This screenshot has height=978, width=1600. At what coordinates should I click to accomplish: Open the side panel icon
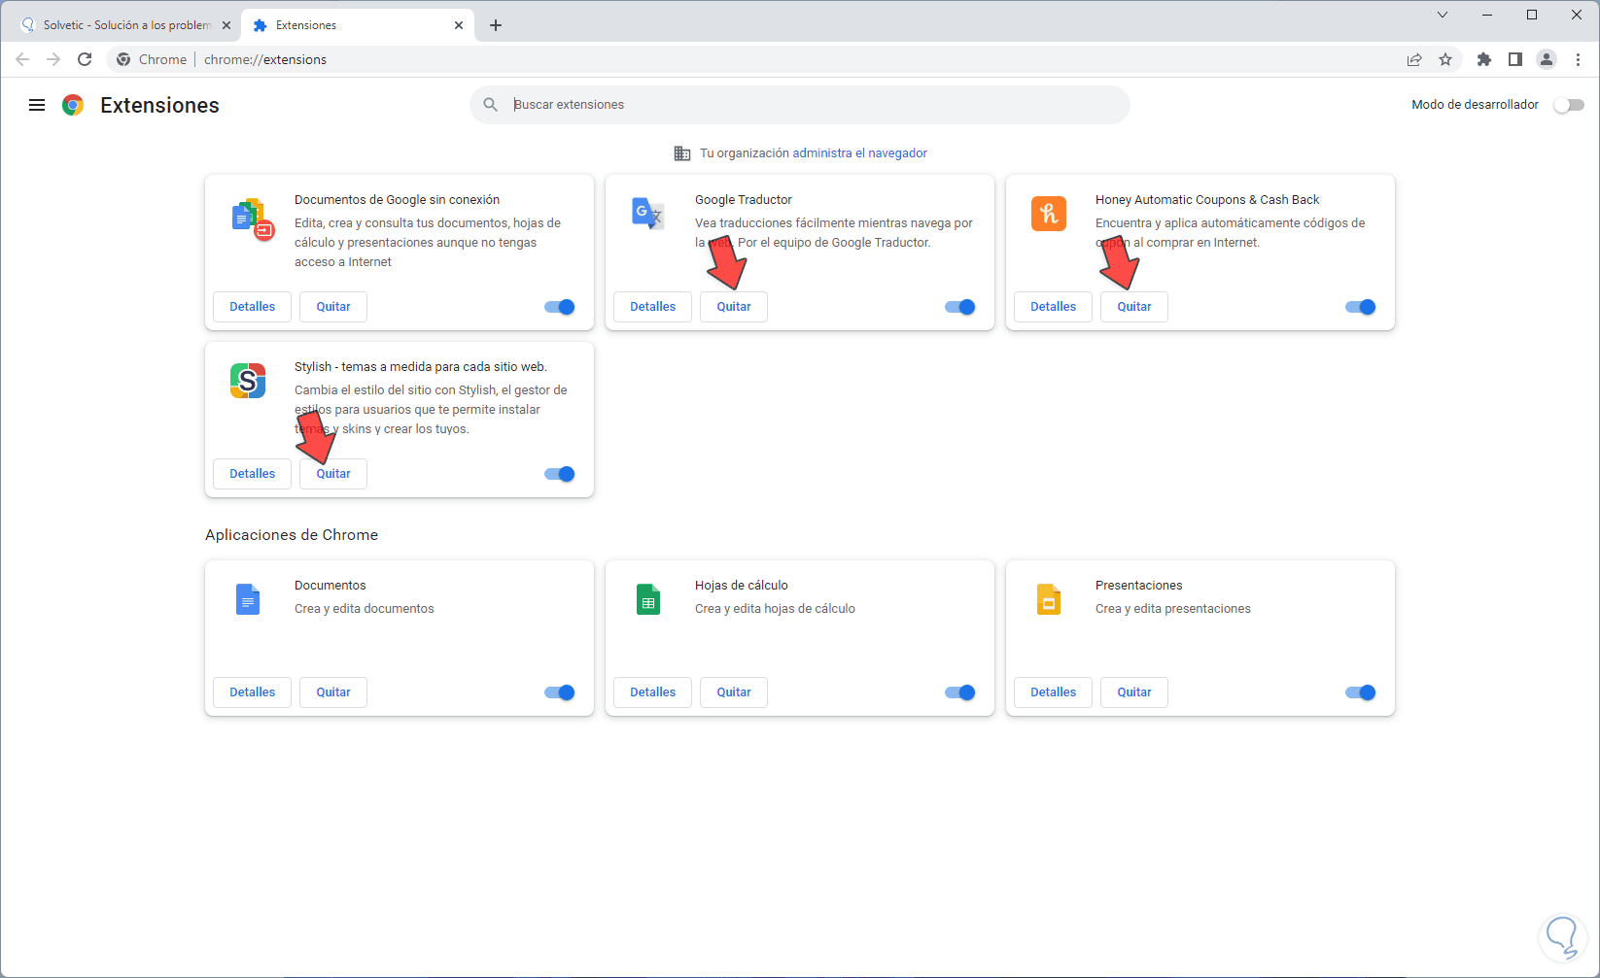pos(1515,59)
